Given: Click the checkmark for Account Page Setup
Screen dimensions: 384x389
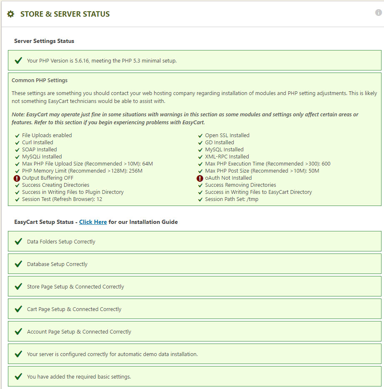Looking at the screenshot, I should (19, 331).
